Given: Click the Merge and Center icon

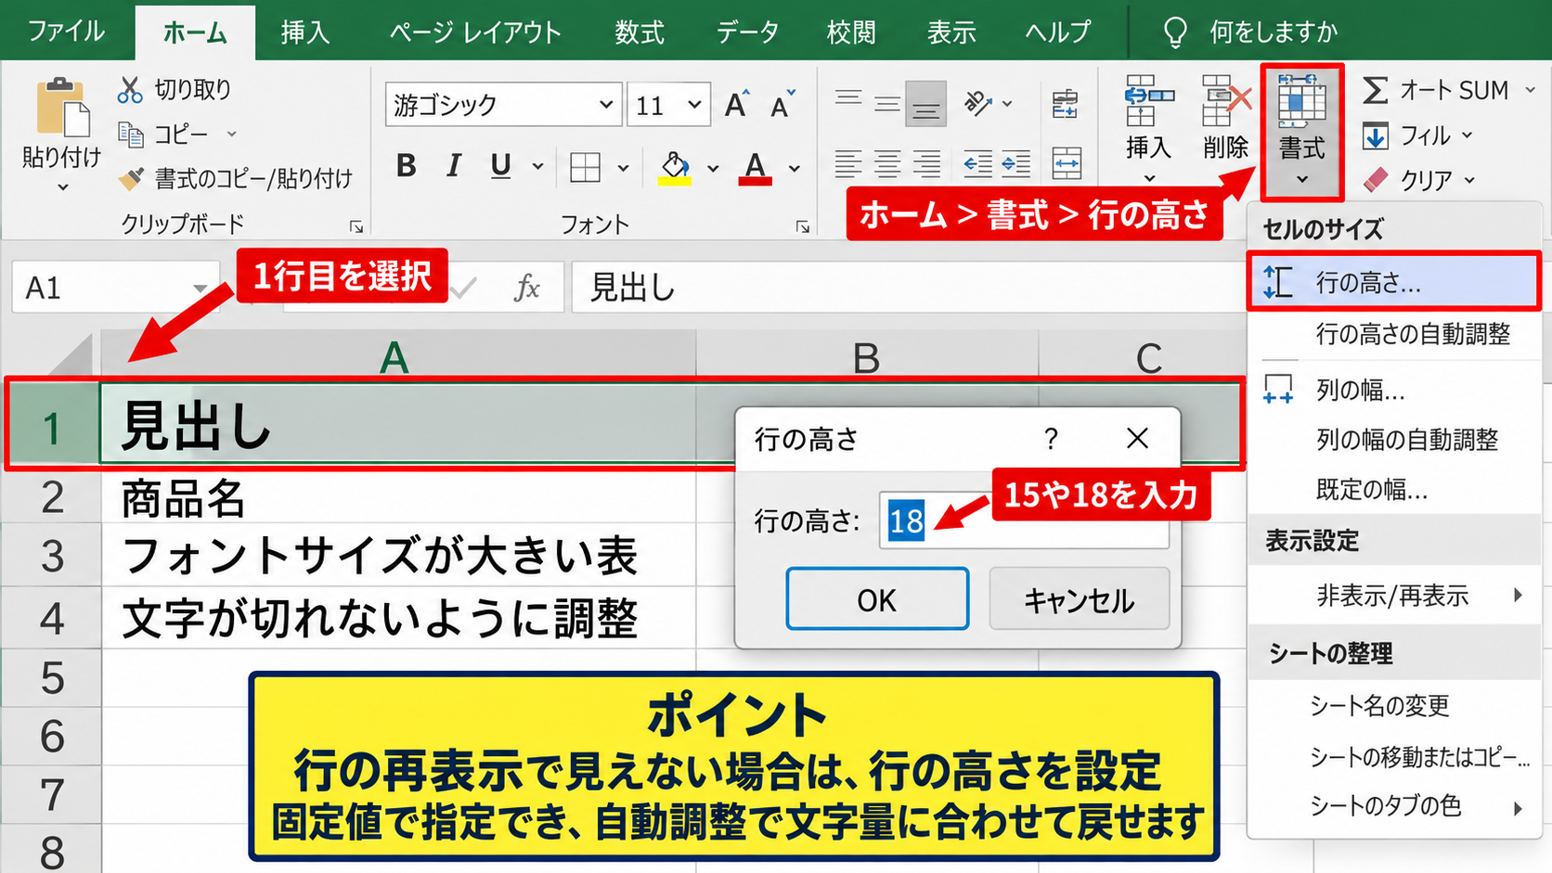Looking at the screenshot, I should [1067, 165].
